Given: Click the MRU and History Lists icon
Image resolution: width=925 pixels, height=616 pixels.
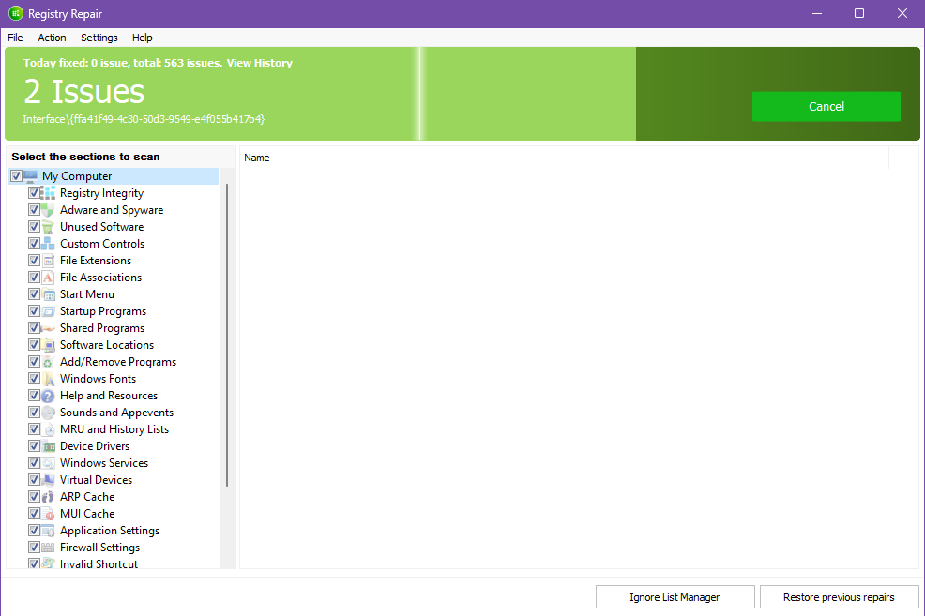Looking at the screenshot, I should tap(49, 429).
